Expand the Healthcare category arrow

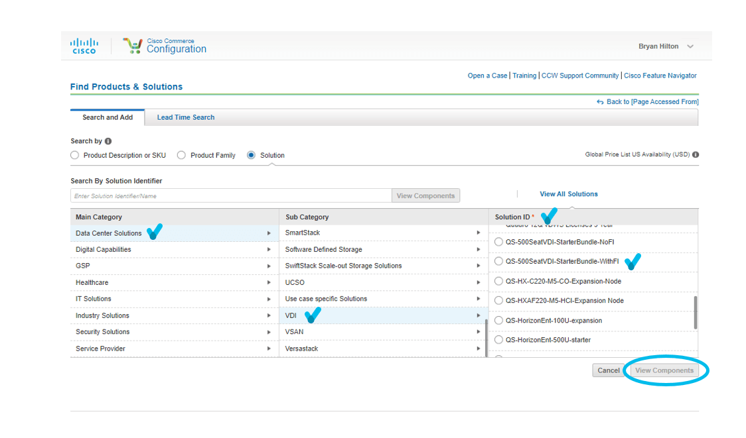(269, 283)
